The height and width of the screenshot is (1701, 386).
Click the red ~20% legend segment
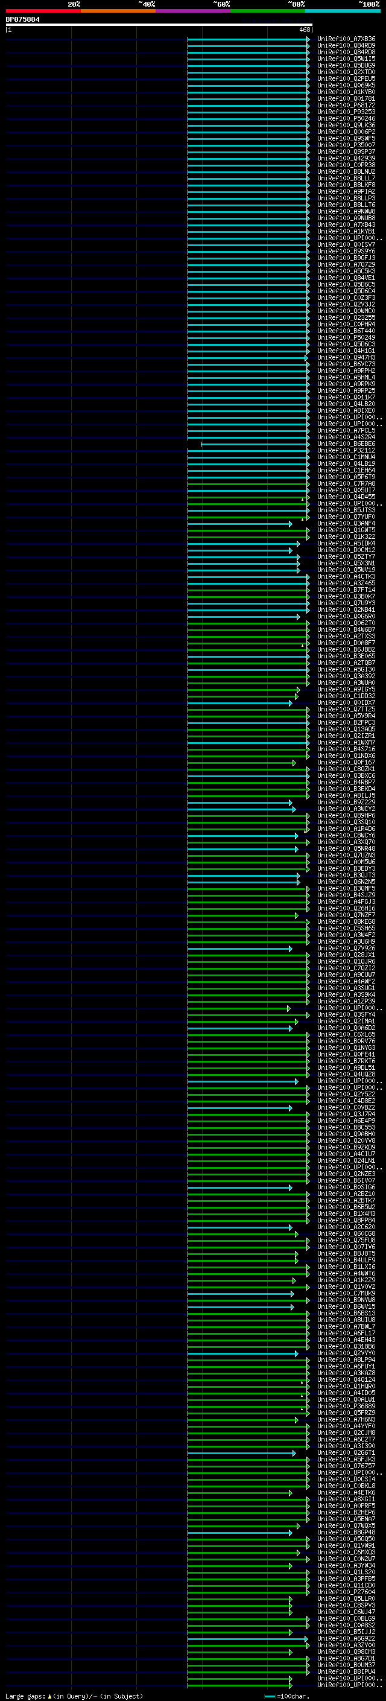(x=43, y=11)
